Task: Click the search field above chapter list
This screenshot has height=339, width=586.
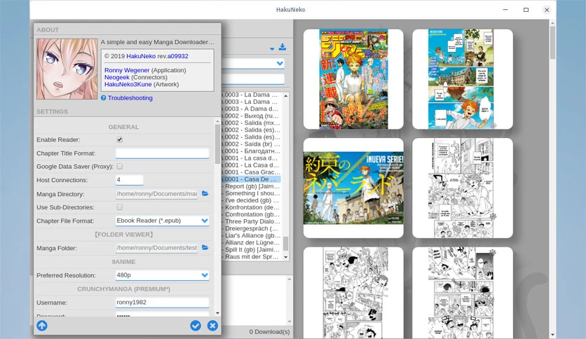Action: point(253,78)
